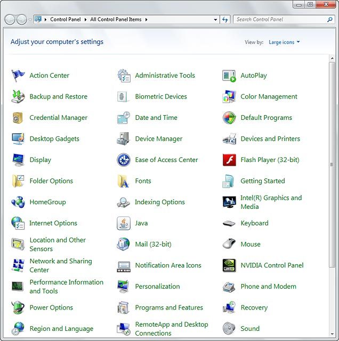Open the HomeGroup spheres icon

click(x=18, y=202)
